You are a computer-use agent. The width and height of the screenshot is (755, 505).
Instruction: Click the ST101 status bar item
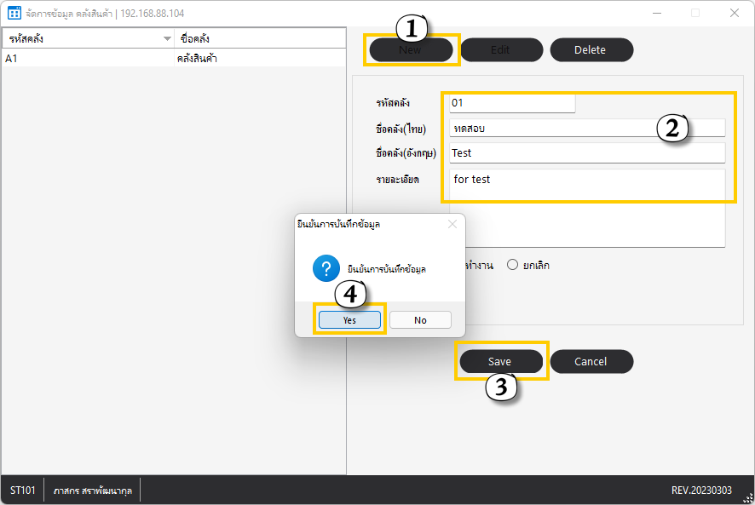point(22,491)
